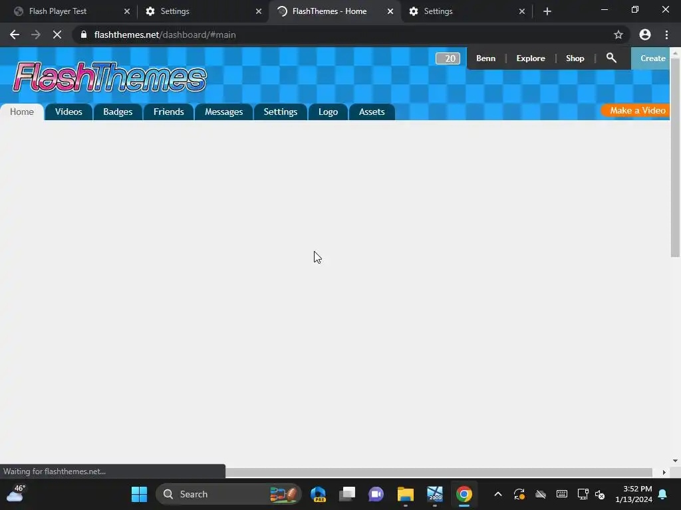The width and height of the screenshot is (681, 510).
Task: Click the browser forward arrow
Action: pyautogui.click(x=36, y=35)
